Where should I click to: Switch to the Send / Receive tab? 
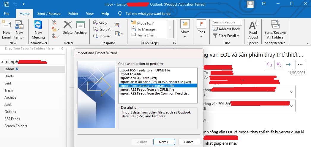(x=49, y=14)
